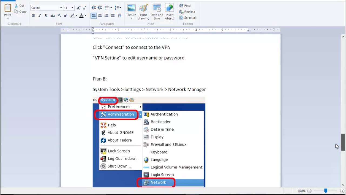This screenshot has height=195, width=346.
Task: Choose Select all in Editing group
Action: click(x=188, y=18)
